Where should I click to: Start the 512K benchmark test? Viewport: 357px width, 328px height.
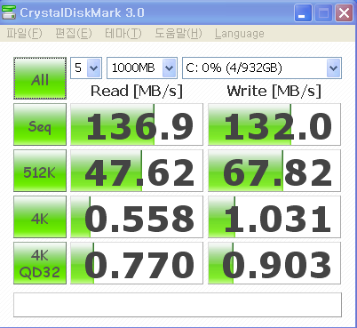(40, 171)
